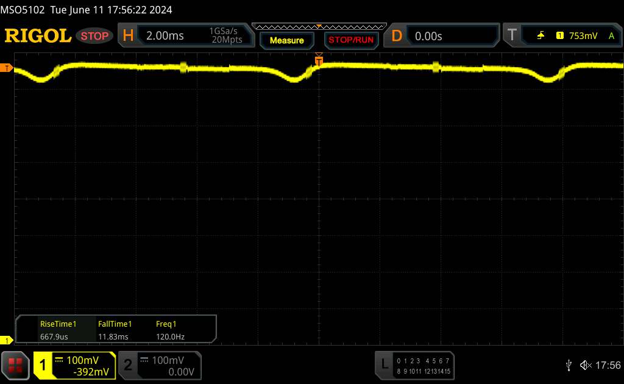Click the orange H horizontal label

pos(128,36)
